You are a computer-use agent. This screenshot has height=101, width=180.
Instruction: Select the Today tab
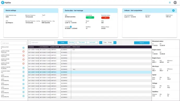(62, 42)
